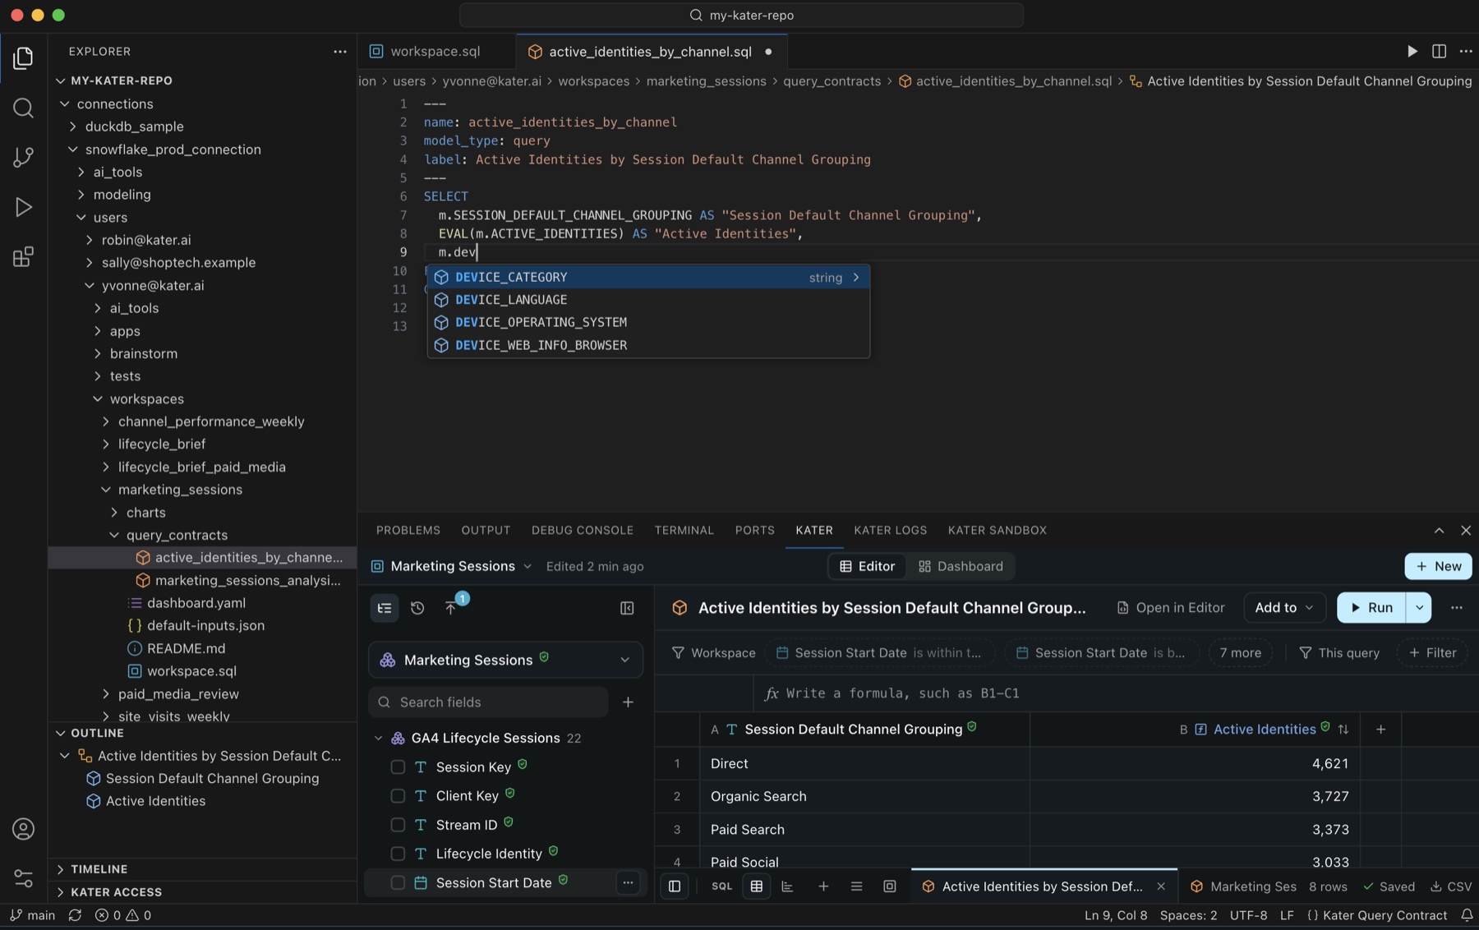
Task: Click the Filter button
Action: (x=1432, y=653)
